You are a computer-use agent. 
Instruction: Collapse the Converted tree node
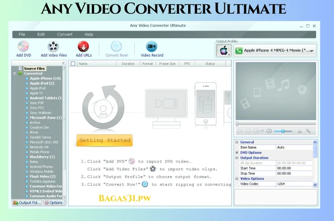[x=14, y=73]
